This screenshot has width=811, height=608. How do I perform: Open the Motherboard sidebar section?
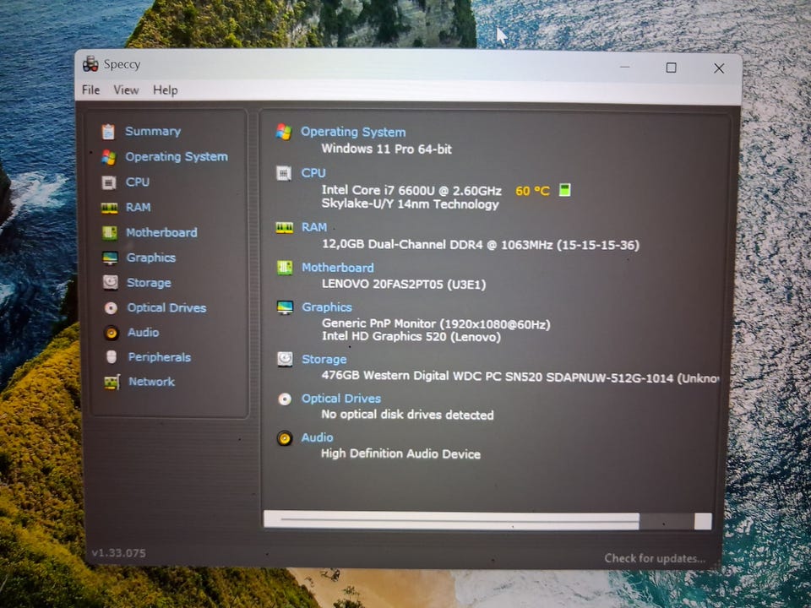pos(162,233)
